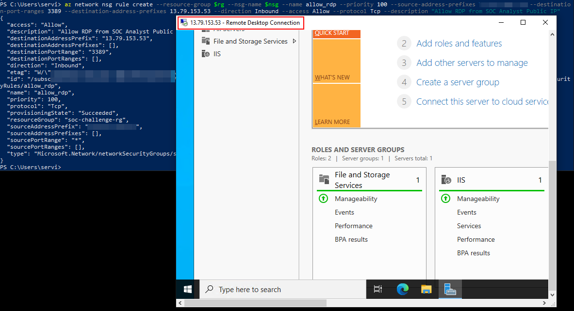
Task: Open Manageability in IIS tile
Action: pos(478,199)
